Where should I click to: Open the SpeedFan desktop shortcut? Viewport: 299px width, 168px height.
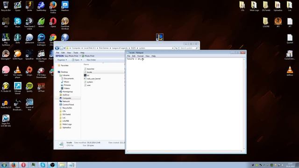29,55
